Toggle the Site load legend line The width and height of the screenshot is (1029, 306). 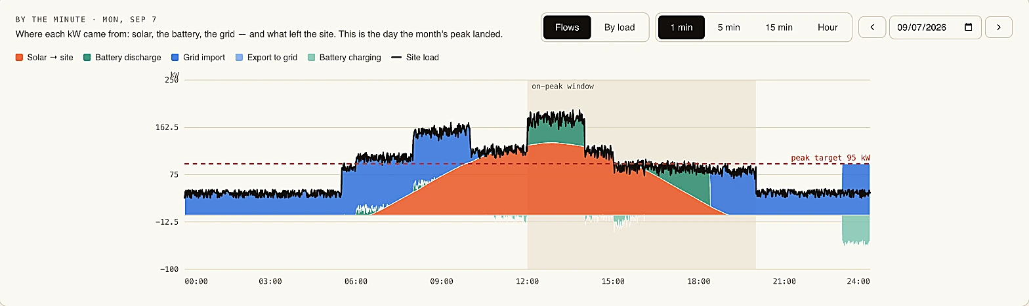pos(396,58)
